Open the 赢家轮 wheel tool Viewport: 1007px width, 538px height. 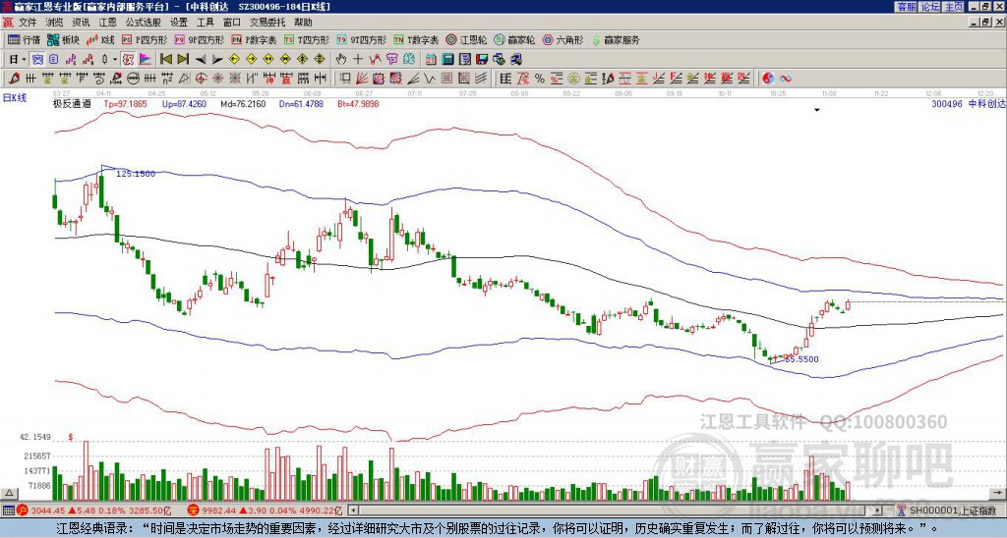(x=514, y=39)
